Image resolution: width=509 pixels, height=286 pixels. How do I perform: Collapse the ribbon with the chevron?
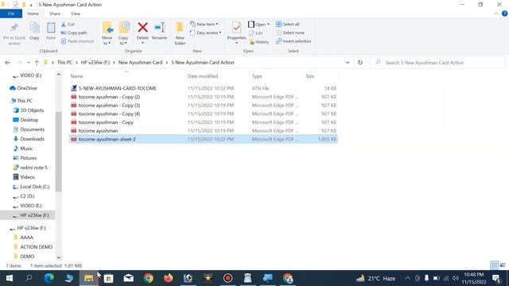496,14
